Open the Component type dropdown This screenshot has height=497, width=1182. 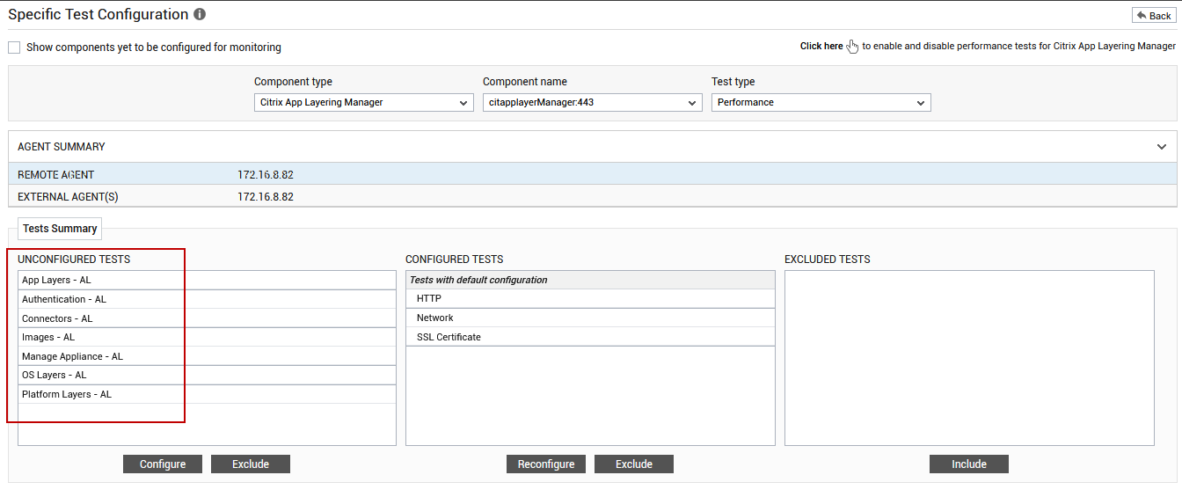click(364, 103)
